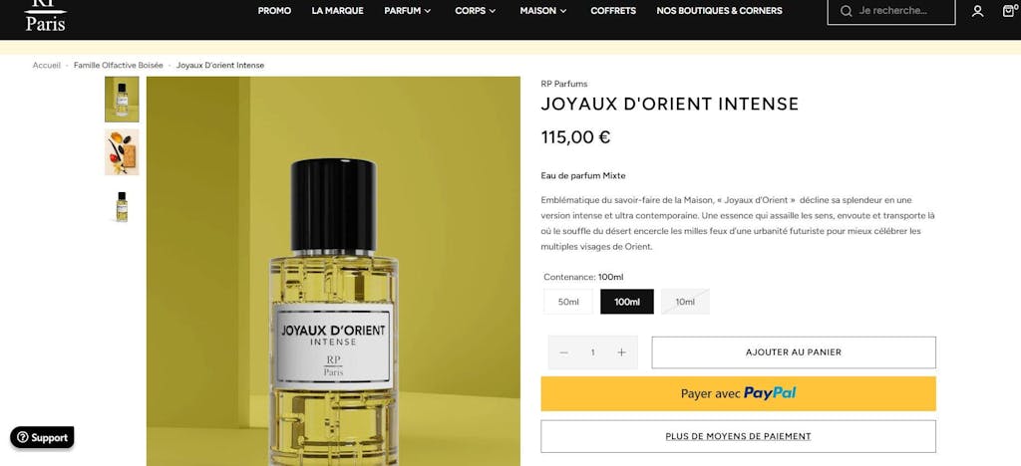Expand the PARFUM dropdown menu
The width and height of the screenshot is (1021, 466).
[408, 11]
